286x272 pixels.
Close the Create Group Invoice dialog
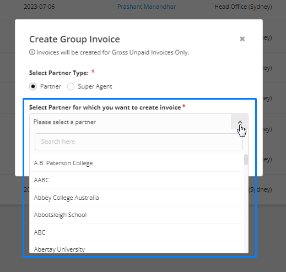(242, 39)
